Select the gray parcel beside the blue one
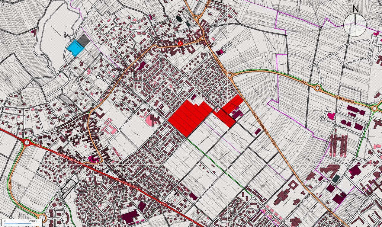The height and width of the screenshot is (227, 382). pyautogui.click(x=84, y=40)
